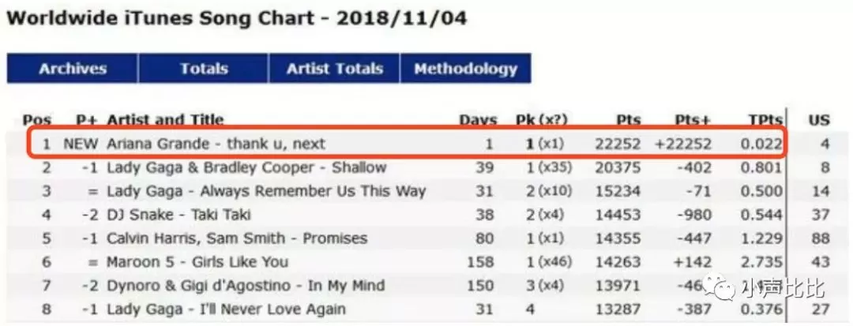Click the Days column header

coord(478,120)
